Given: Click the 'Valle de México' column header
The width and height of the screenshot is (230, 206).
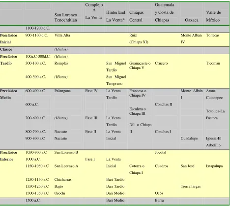Looking at the screenshot, I should click(213, 16).
